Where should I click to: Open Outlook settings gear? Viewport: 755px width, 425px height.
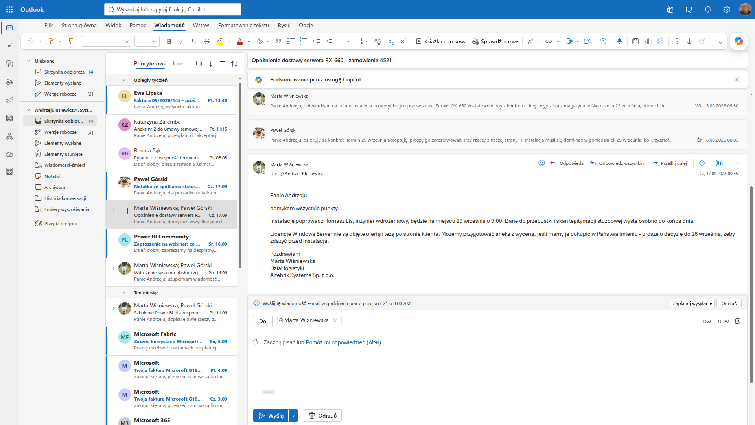[727, 9]
